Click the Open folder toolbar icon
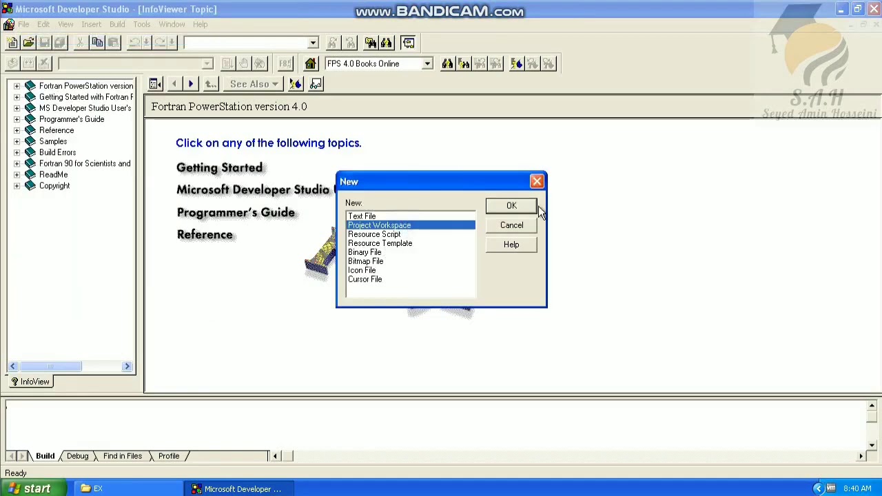 [x=28, y=43]
